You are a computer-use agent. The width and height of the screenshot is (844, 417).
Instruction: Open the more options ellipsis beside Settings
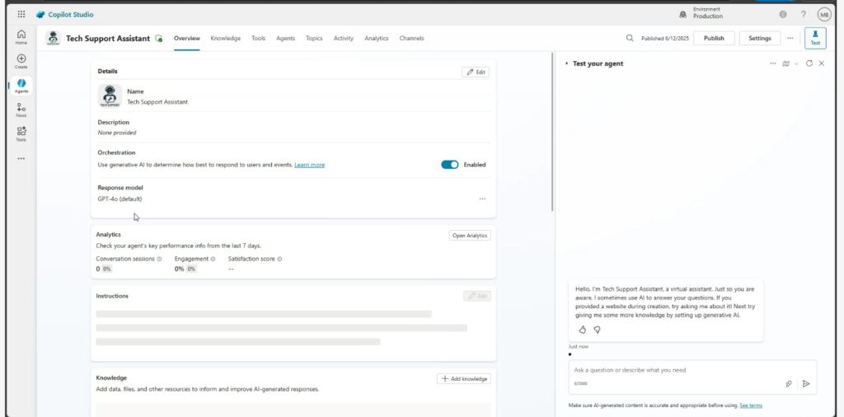point(790,38)
